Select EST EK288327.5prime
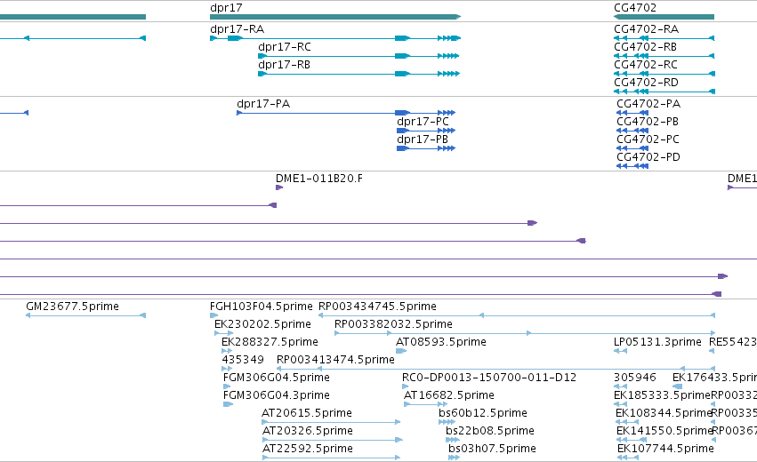Screen dimensions: 757x462 pyautogui.click(x=270, y=342)
